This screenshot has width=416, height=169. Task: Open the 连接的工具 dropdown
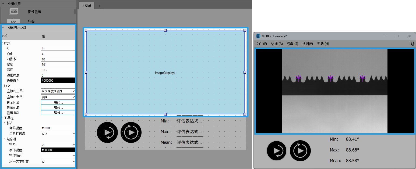[58, 91]
